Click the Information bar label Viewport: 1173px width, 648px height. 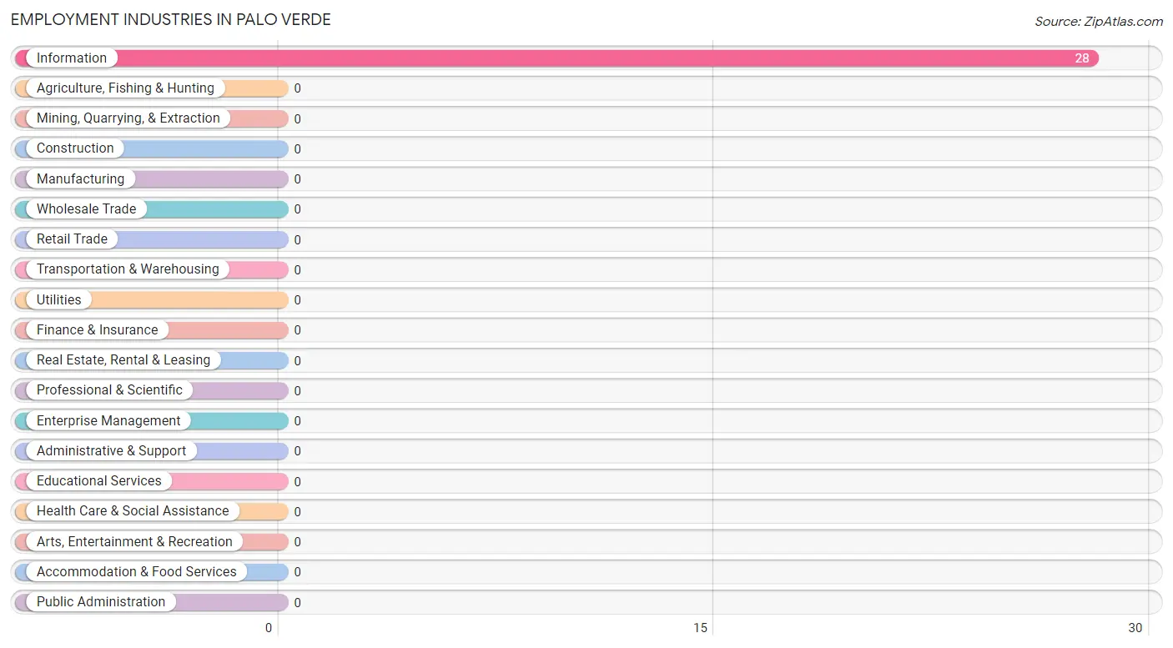click(x=72, y=58)
